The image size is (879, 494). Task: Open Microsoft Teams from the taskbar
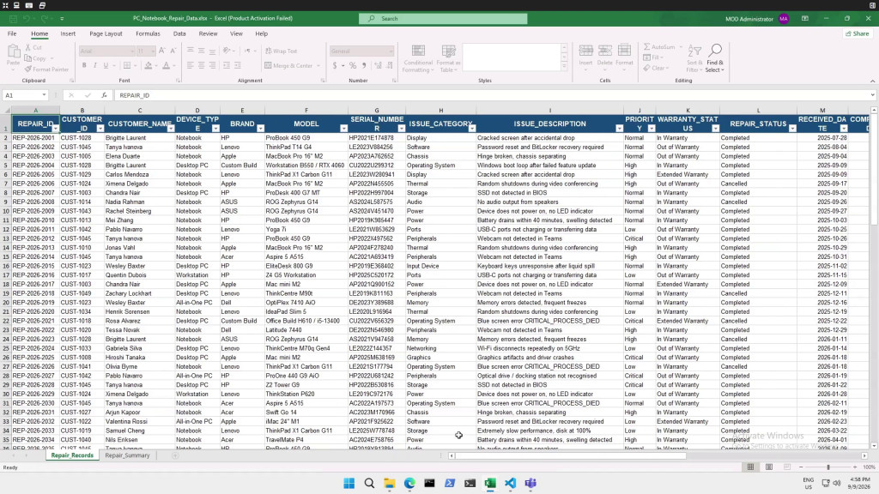pos(530,483)
